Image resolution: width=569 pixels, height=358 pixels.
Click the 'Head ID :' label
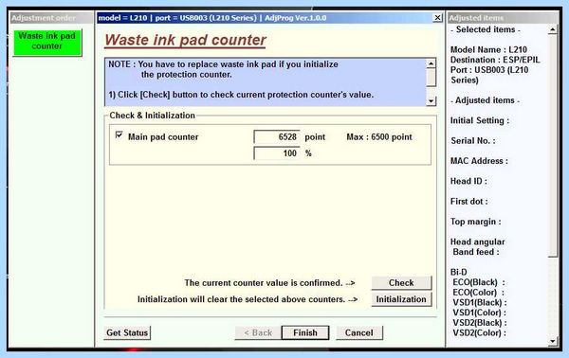click(x=468, y=181)
